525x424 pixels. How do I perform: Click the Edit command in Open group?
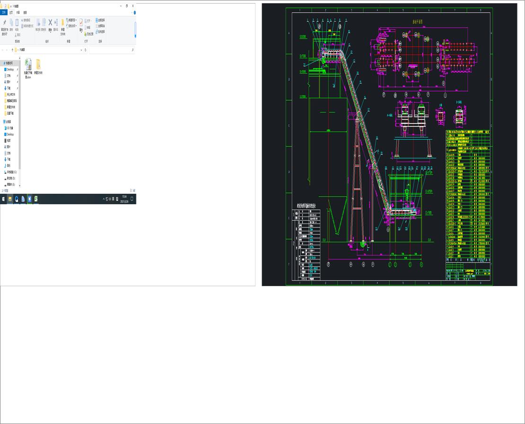(87, 27)
